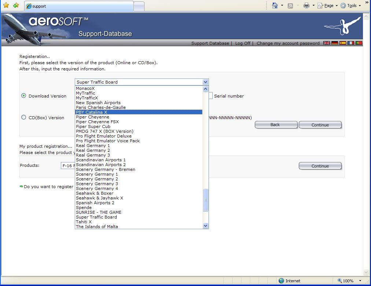Open the browser Home icon
This screenshot has height=286, width=371.
(x=275, y=5)
